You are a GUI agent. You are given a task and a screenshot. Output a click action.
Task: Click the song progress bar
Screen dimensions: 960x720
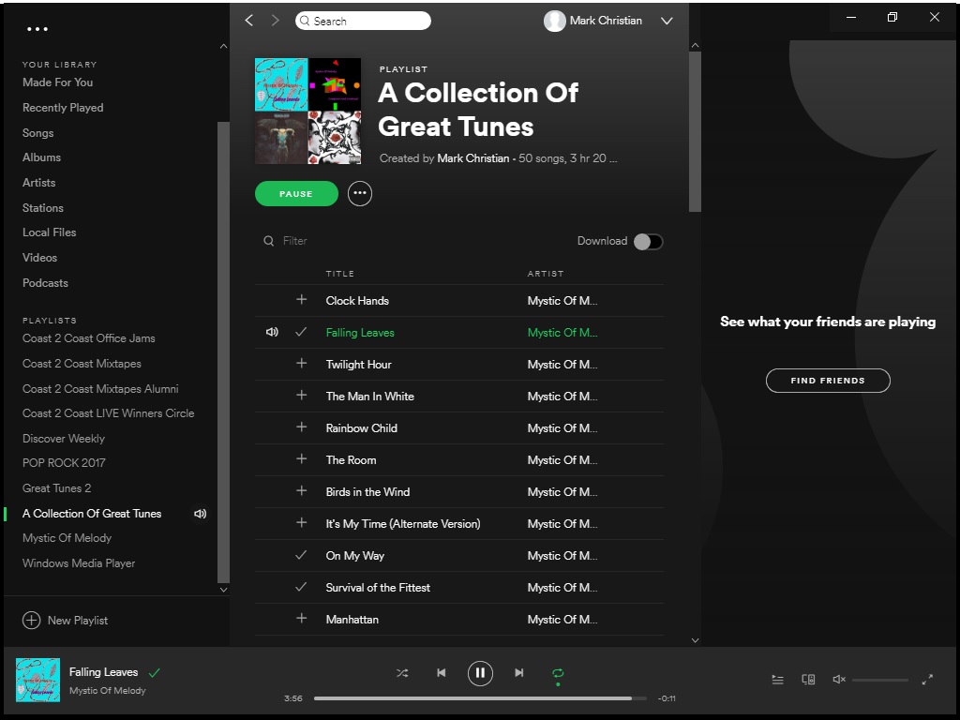(x=480, y=697)
